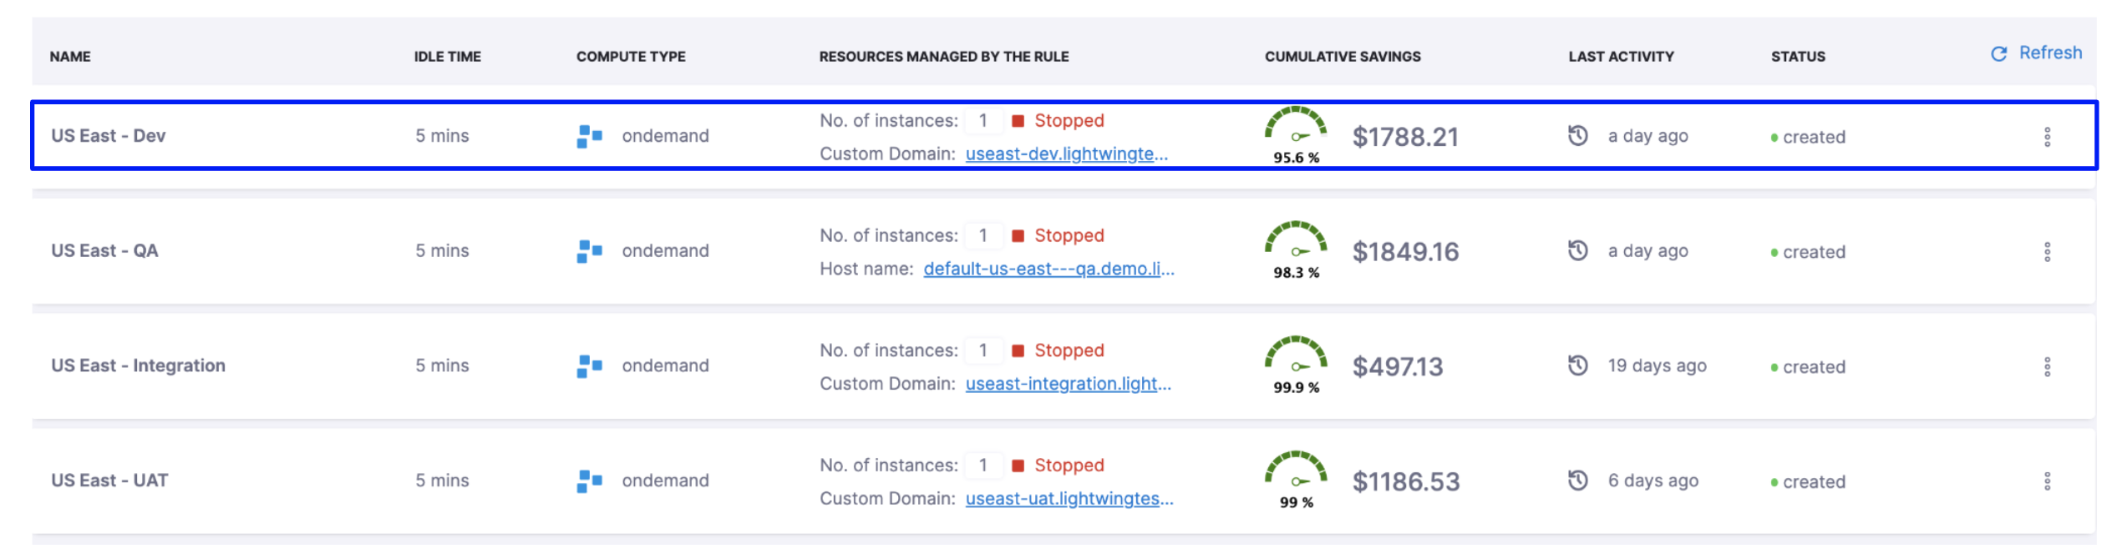Follow the useast-integration custom domain link
The height and width of the screenshot is (559, 2117).
(x=1068, y=384)
